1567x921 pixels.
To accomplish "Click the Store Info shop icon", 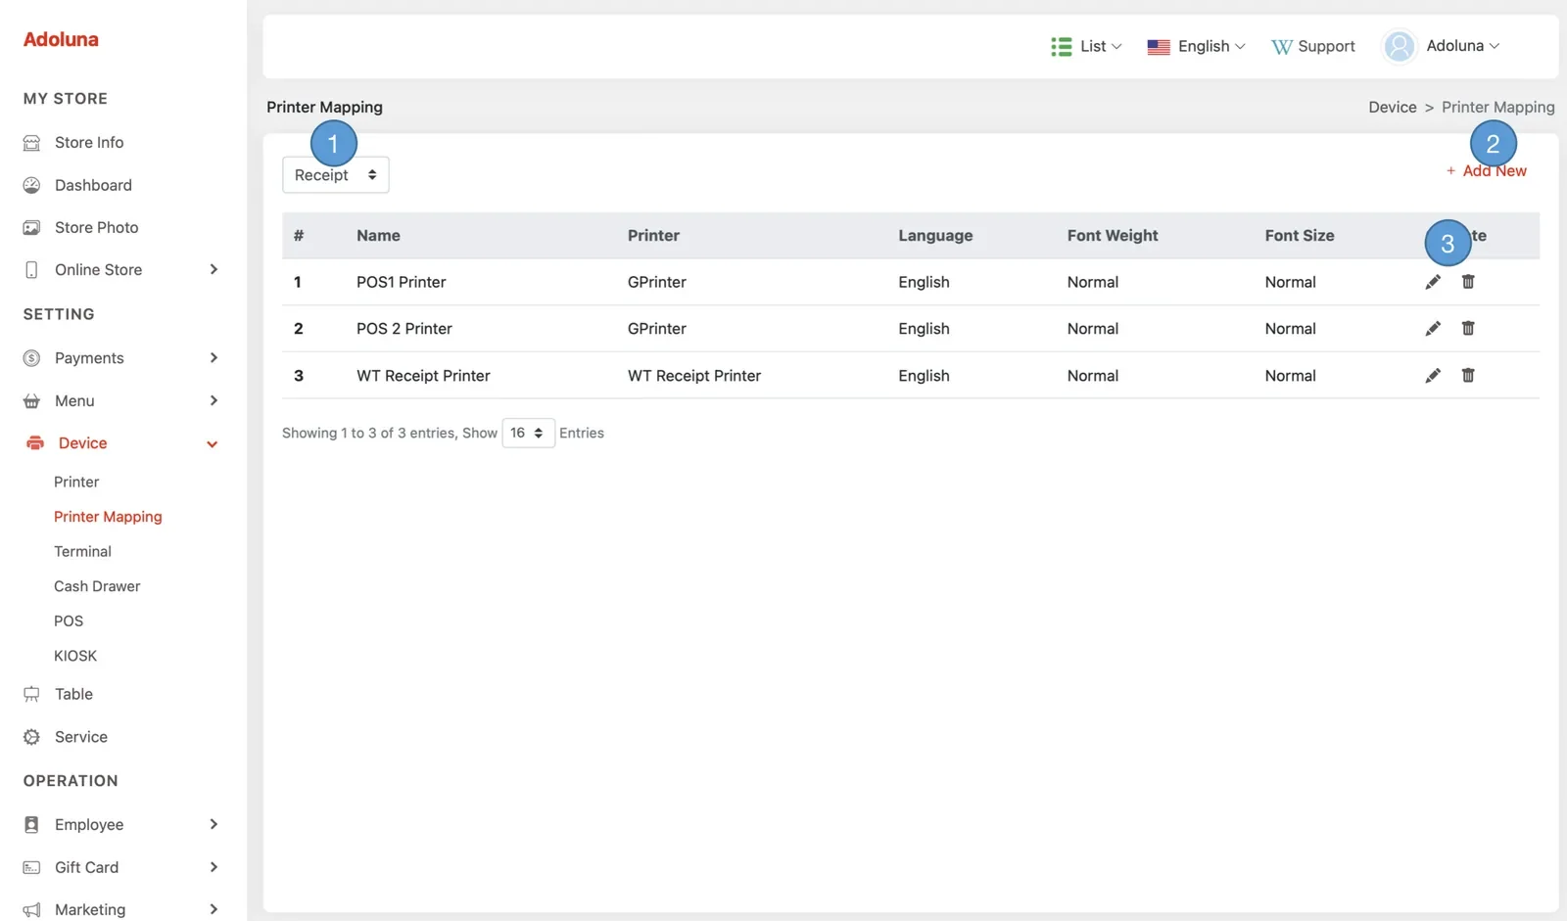I will pyautogui.click(x=31, y=143).
